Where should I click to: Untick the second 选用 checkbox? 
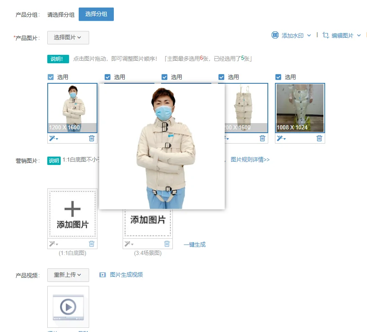108,77
